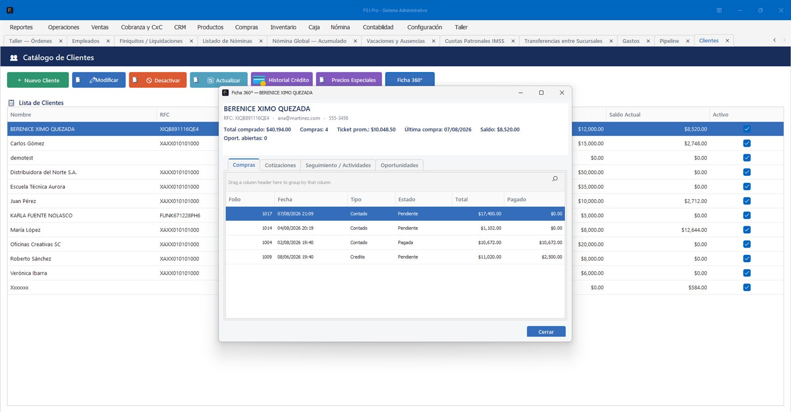Switch to the Cotizaciones tab

point(280,165)
